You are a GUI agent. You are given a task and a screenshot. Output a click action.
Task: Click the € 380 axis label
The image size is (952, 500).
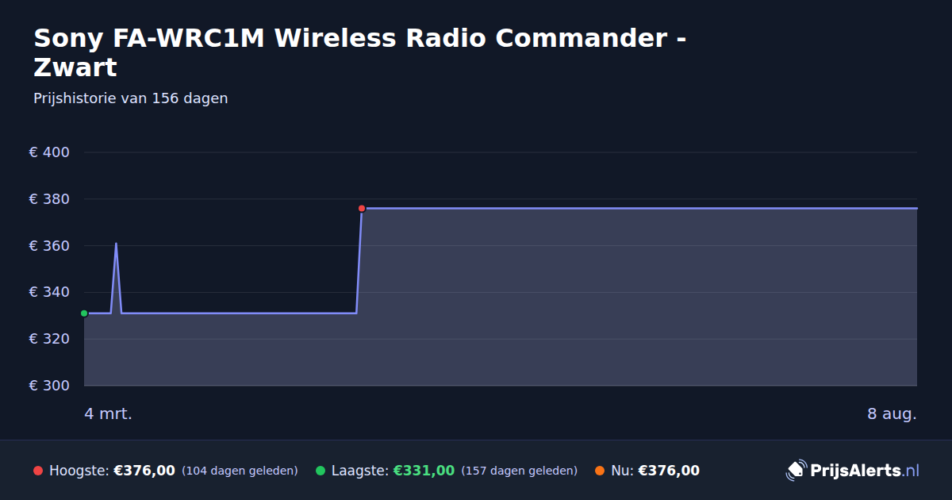pyautogui.click(x=50, y=199)
